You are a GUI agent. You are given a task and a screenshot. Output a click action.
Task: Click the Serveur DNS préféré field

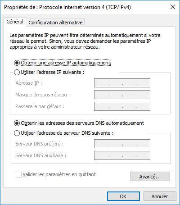pyautogui.click(x=122, y=144)
